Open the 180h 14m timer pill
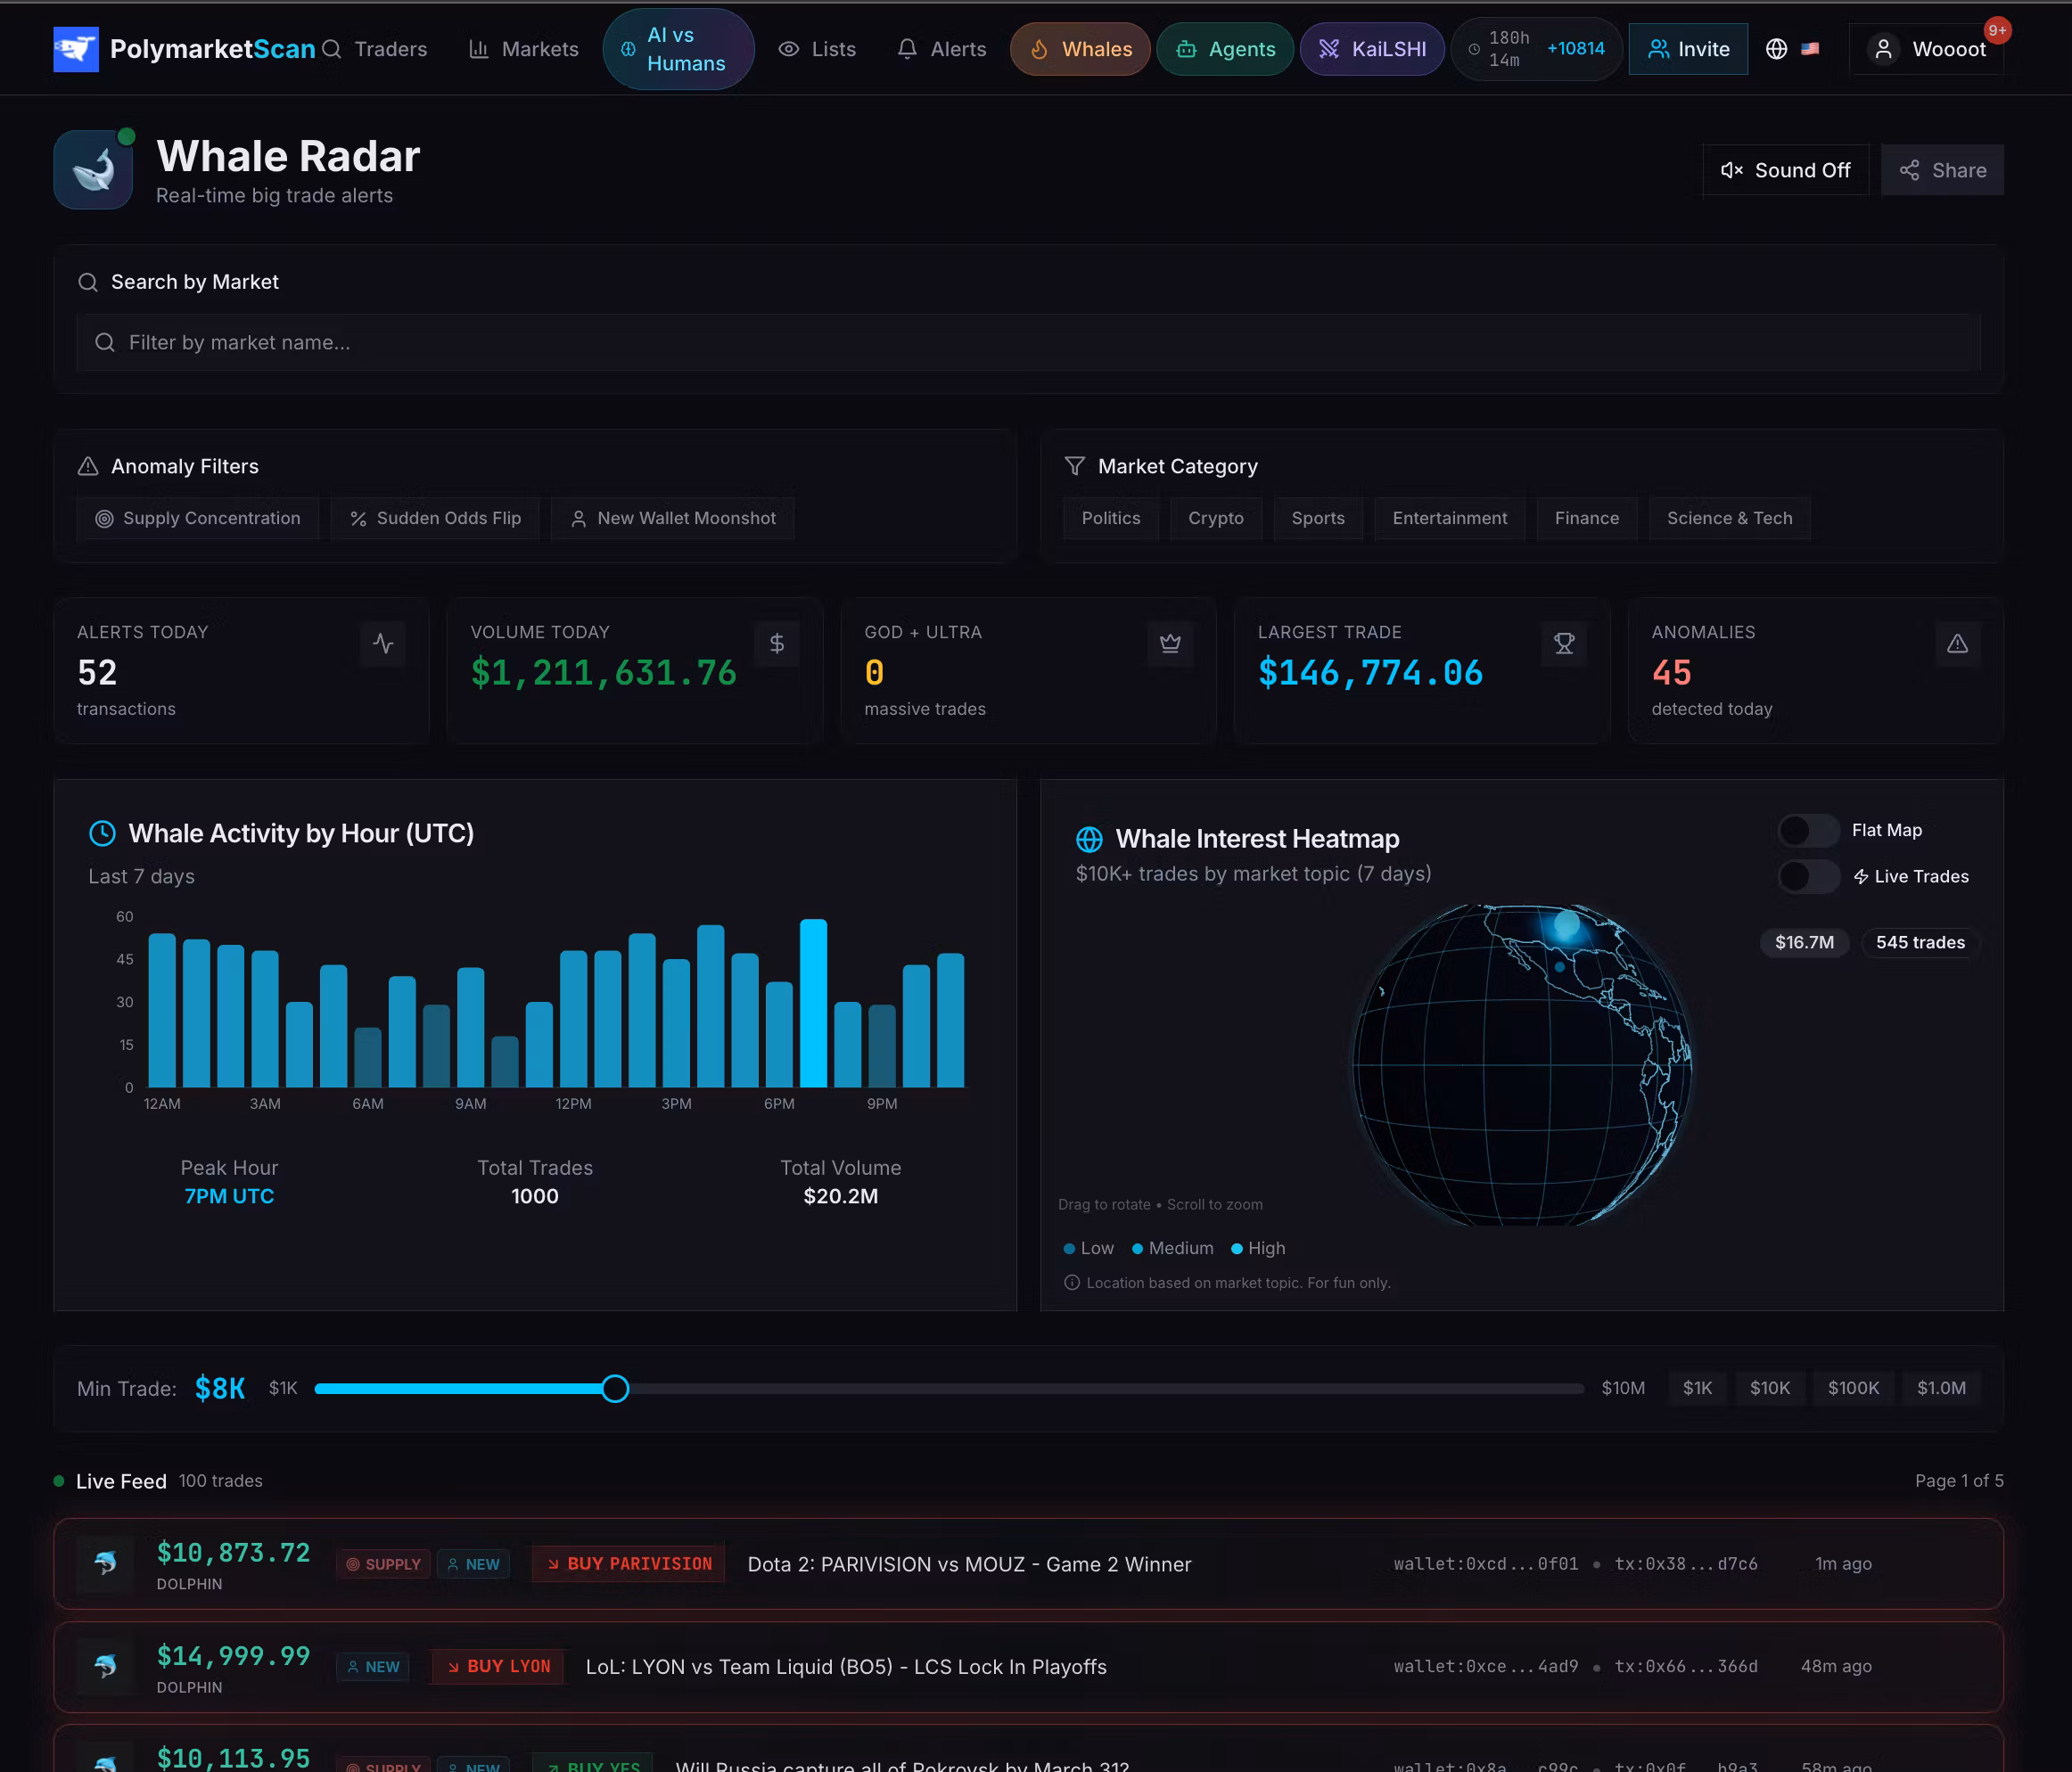2072x1772 pixels. pos(1537,49)
